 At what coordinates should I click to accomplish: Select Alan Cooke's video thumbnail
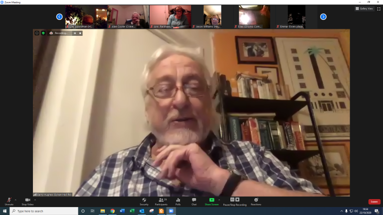[x=128, y=16]
